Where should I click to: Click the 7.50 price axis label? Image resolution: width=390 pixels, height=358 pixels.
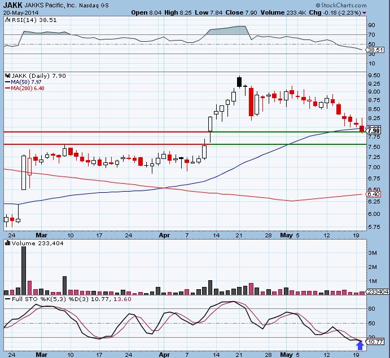374,147
